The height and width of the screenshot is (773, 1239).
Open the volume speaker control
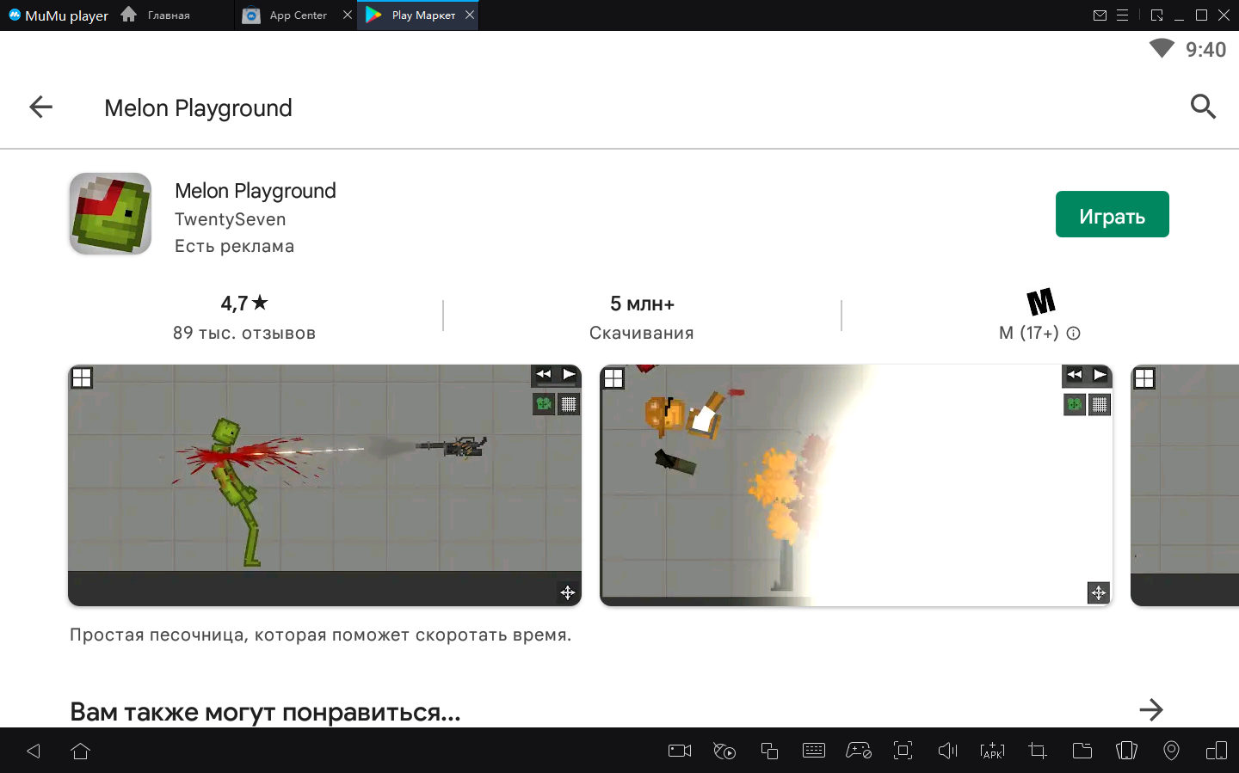coord(947,751)
